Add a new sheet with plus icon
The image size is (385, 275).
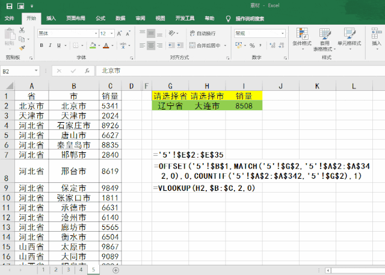click(x=116, y=270)
